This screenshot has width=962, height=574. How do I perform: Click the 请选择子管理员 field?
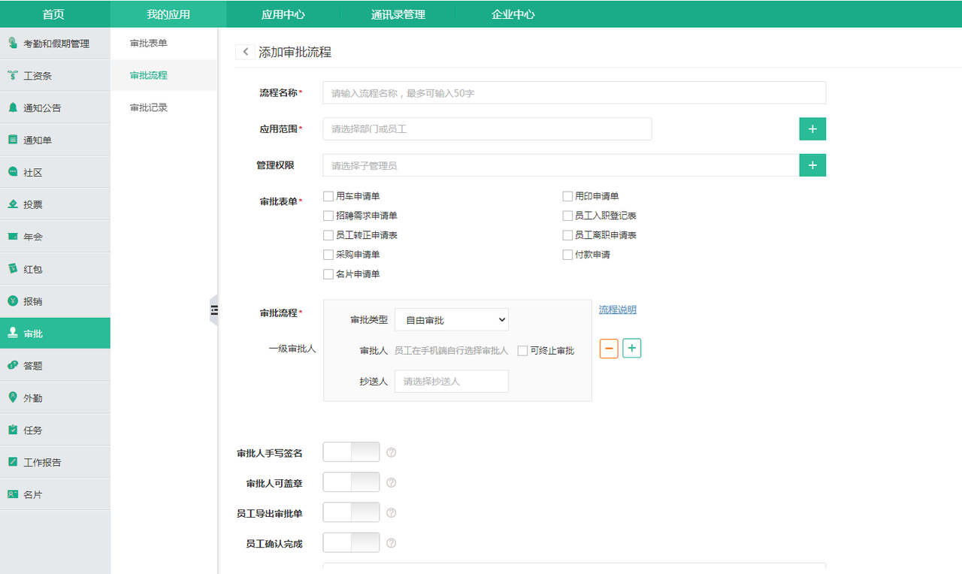pyautogui.click(x=561, y=165)
